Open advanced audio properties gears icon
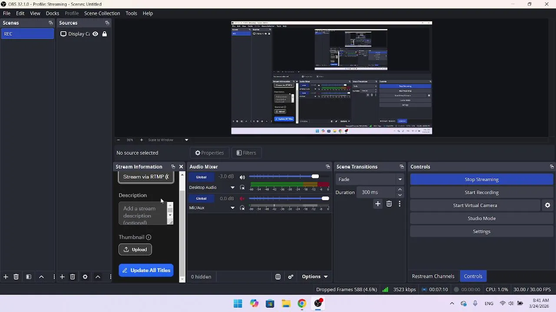556x312 pixels. click(x=291, y=277)
